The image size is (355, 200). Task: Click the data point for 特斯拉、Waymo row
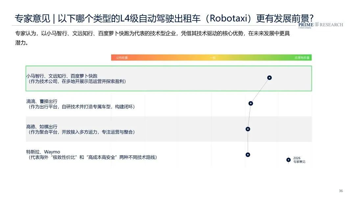(248, 155)
